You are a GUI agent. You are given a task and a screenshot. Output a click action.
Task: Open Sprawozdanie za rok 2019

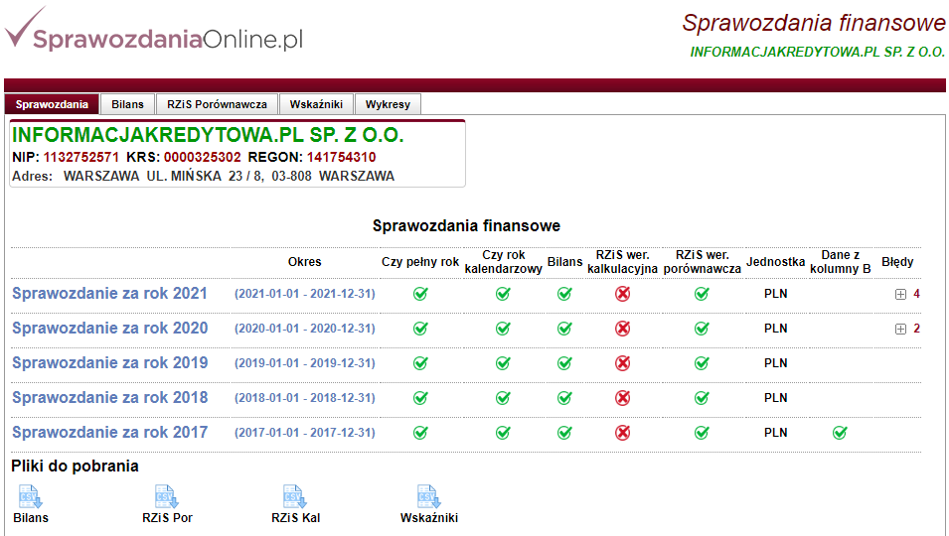pyautogui.click(x=109, y=363)
